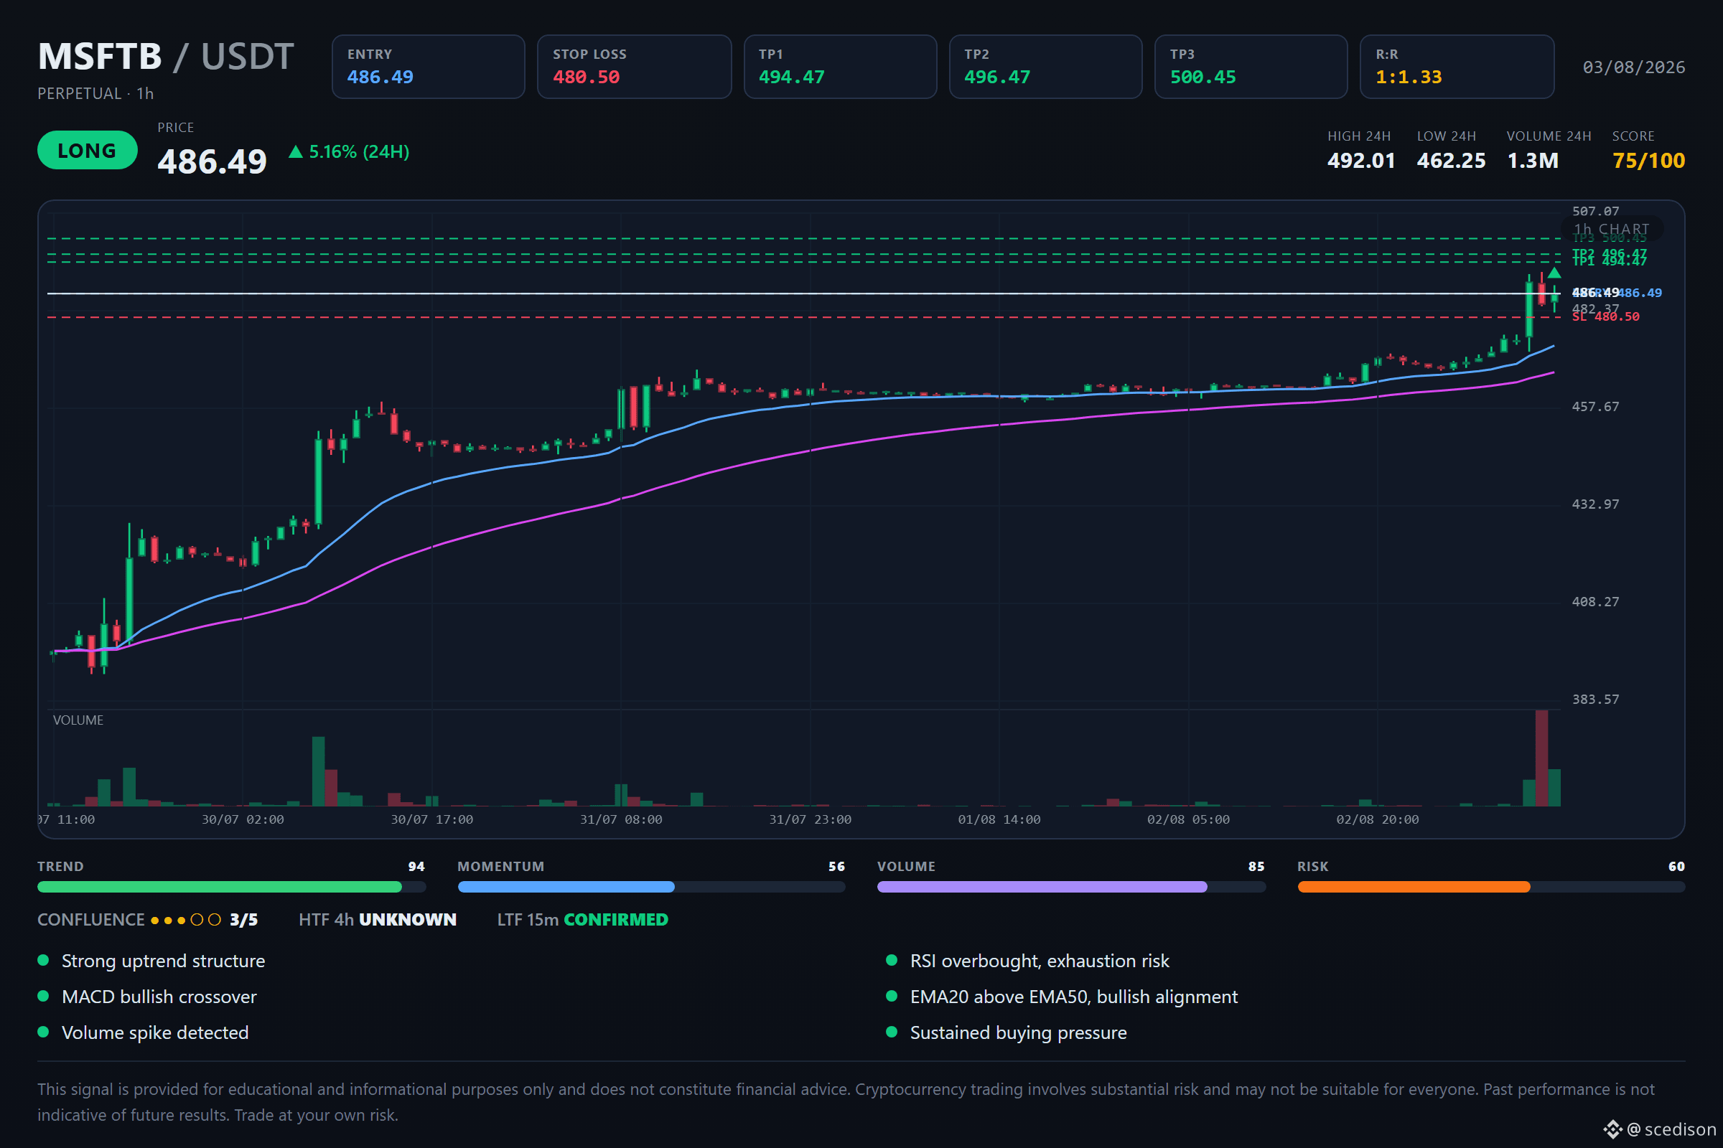Click "EMA20 above EMA50, bullish alignment"
Image resolution: width=1723 pixels, height=1148 pixels.
tap(1074, 997)
